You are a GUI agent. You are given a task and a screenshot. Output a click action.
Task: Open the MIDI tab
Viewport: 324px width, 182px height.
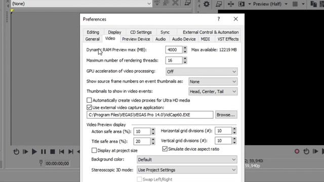point(205,39)
